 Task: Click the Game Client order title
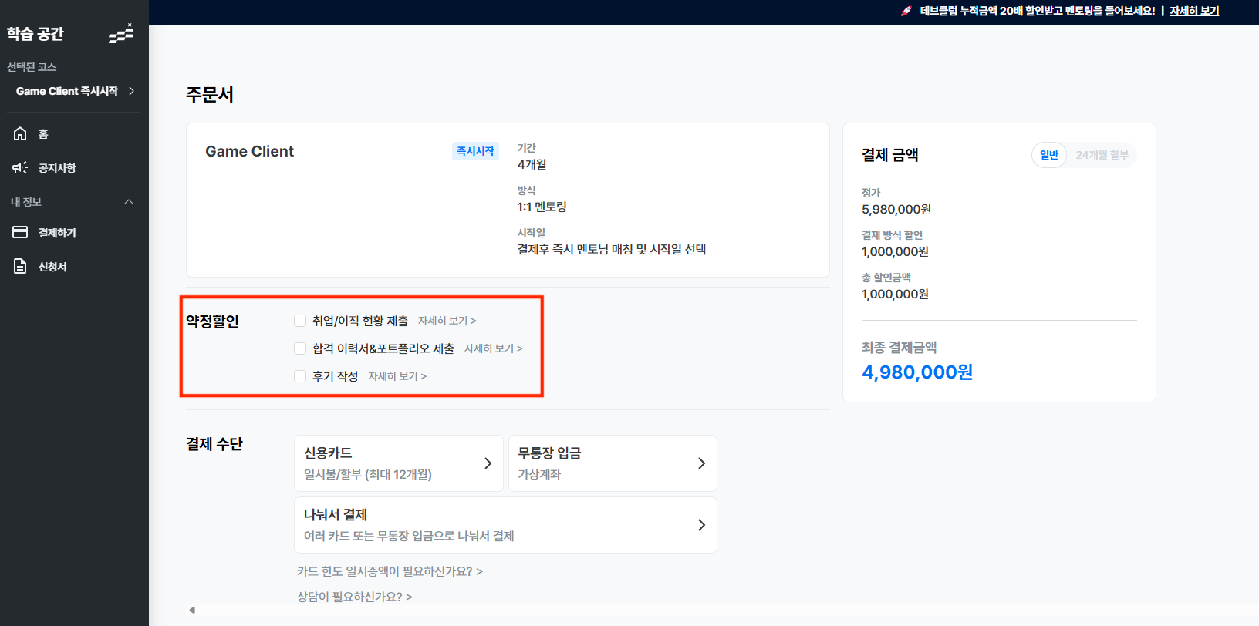(249, 151)
